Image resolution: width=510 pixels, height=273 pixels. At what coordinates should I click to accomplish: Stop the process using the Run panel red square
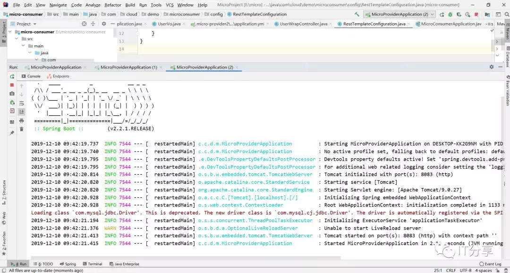coord(12,85)
